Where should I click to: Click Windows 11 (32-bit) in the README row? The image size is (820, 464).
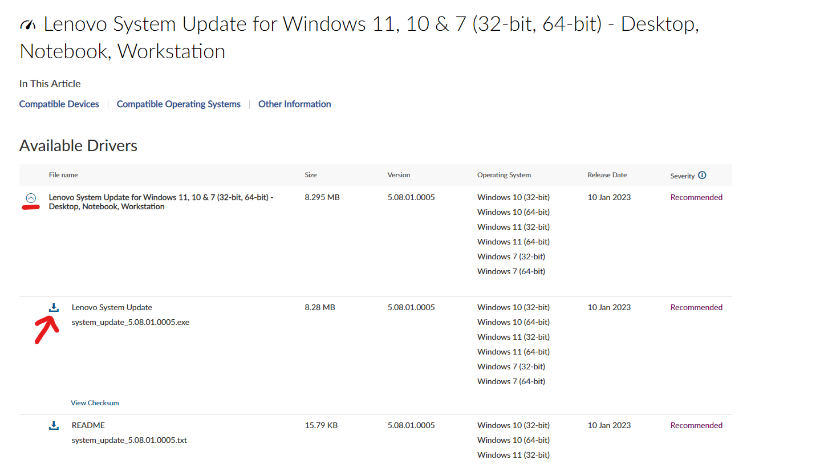(x=513, y=455)
